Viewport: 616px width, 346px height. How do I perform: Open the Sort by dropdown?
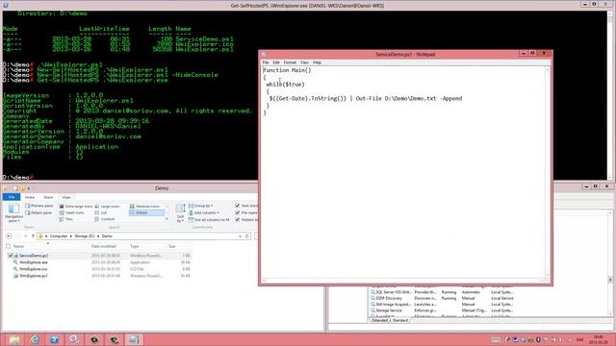180,213
